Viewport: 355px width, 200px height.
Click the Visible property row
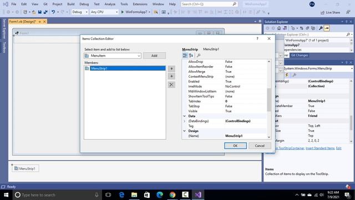click(x=224, y=111)
